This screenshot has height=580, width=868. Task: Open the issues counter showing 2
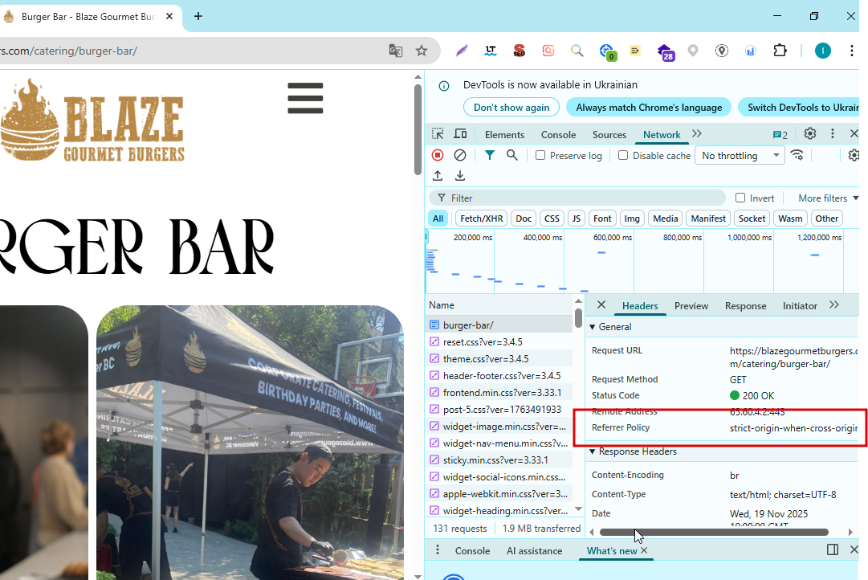pos(780,135)
